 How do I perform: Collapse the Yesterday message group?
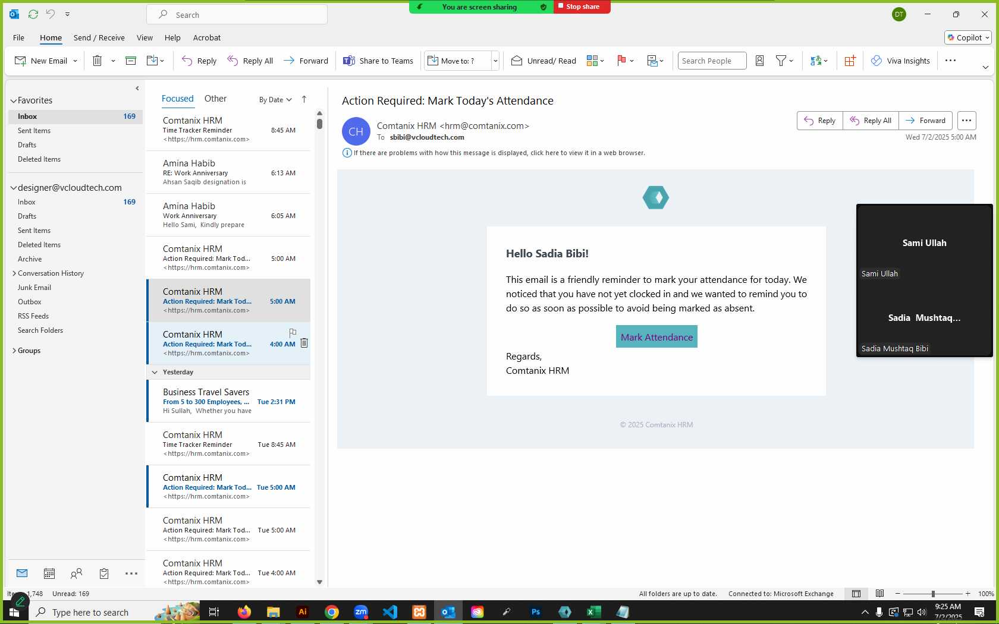coord(155,372)
